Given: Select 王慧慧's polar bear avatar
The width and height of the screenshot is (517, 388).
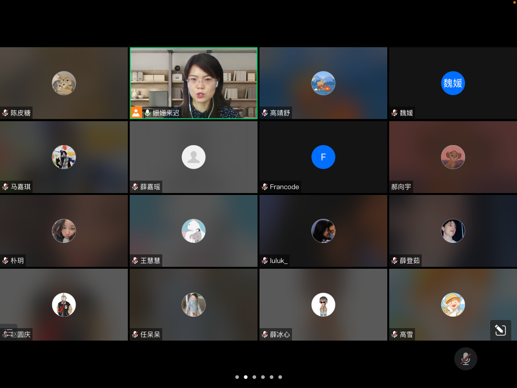Looking at the screenshot, I should [x=193, y=231].
